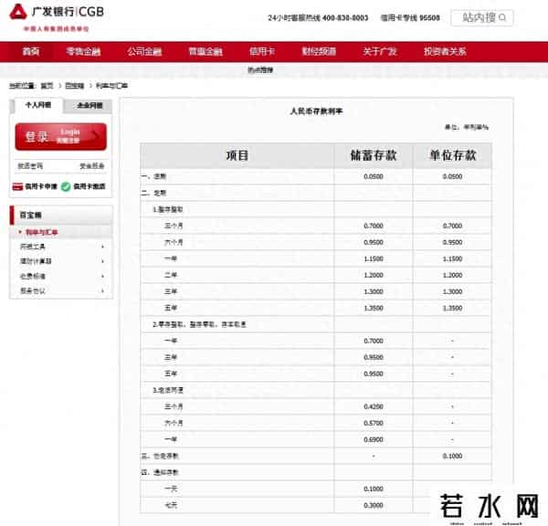Click inside the 站内搜 search field

point(482,17)
